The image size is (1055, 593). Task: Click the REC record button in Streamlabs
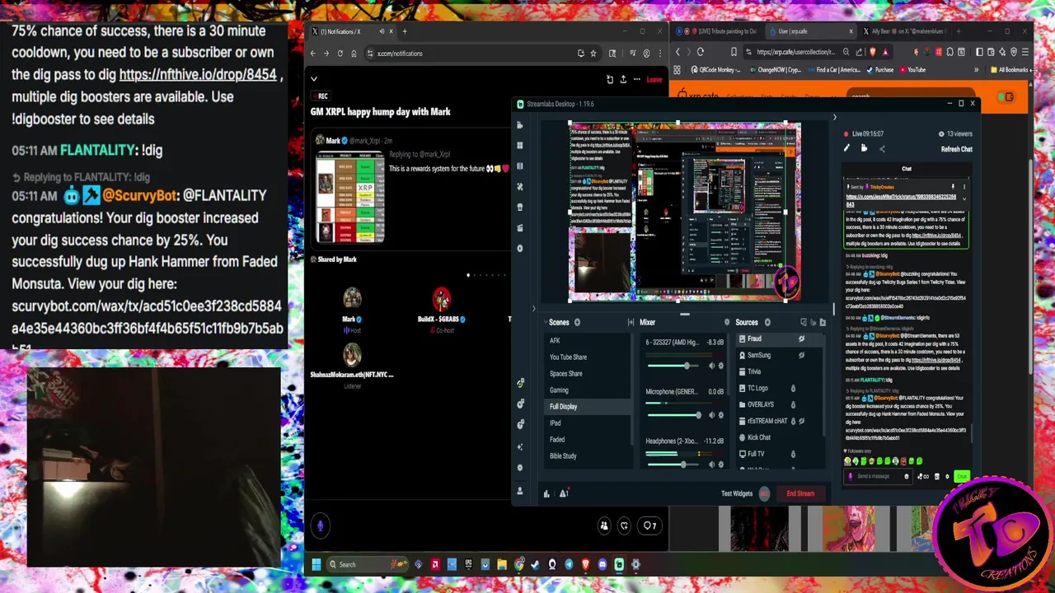click(x=764, y=493)
